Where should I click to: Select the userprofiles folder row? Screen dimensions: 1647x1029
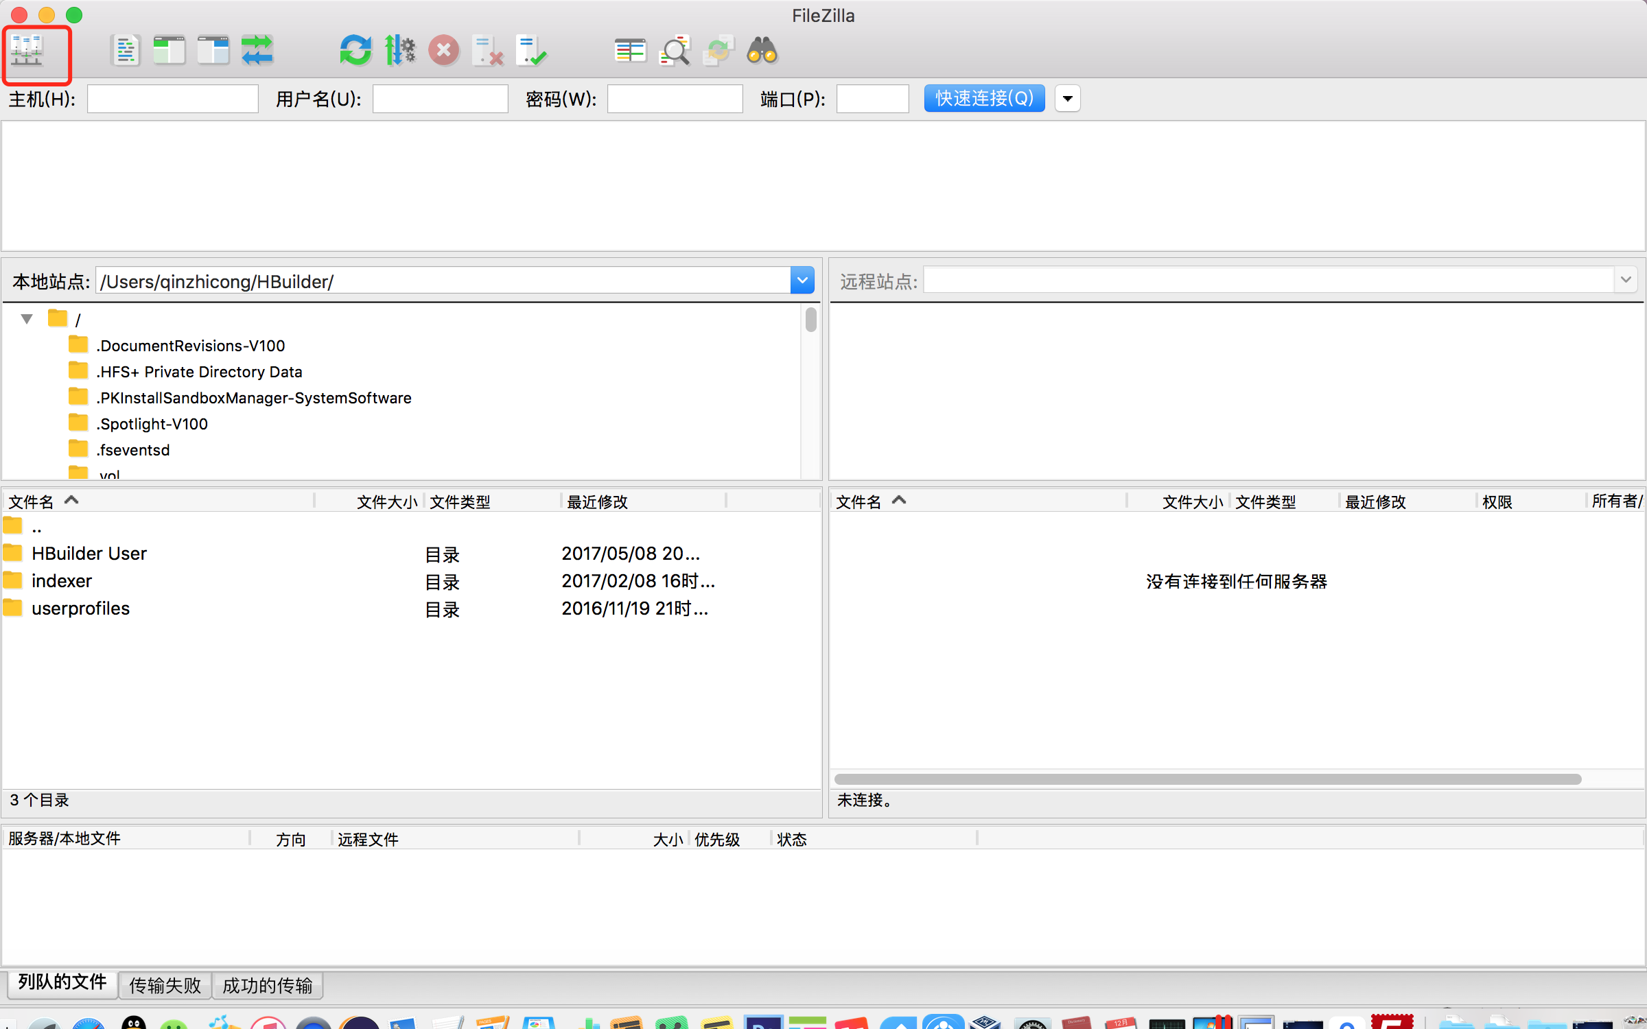[x=412, y=608]
